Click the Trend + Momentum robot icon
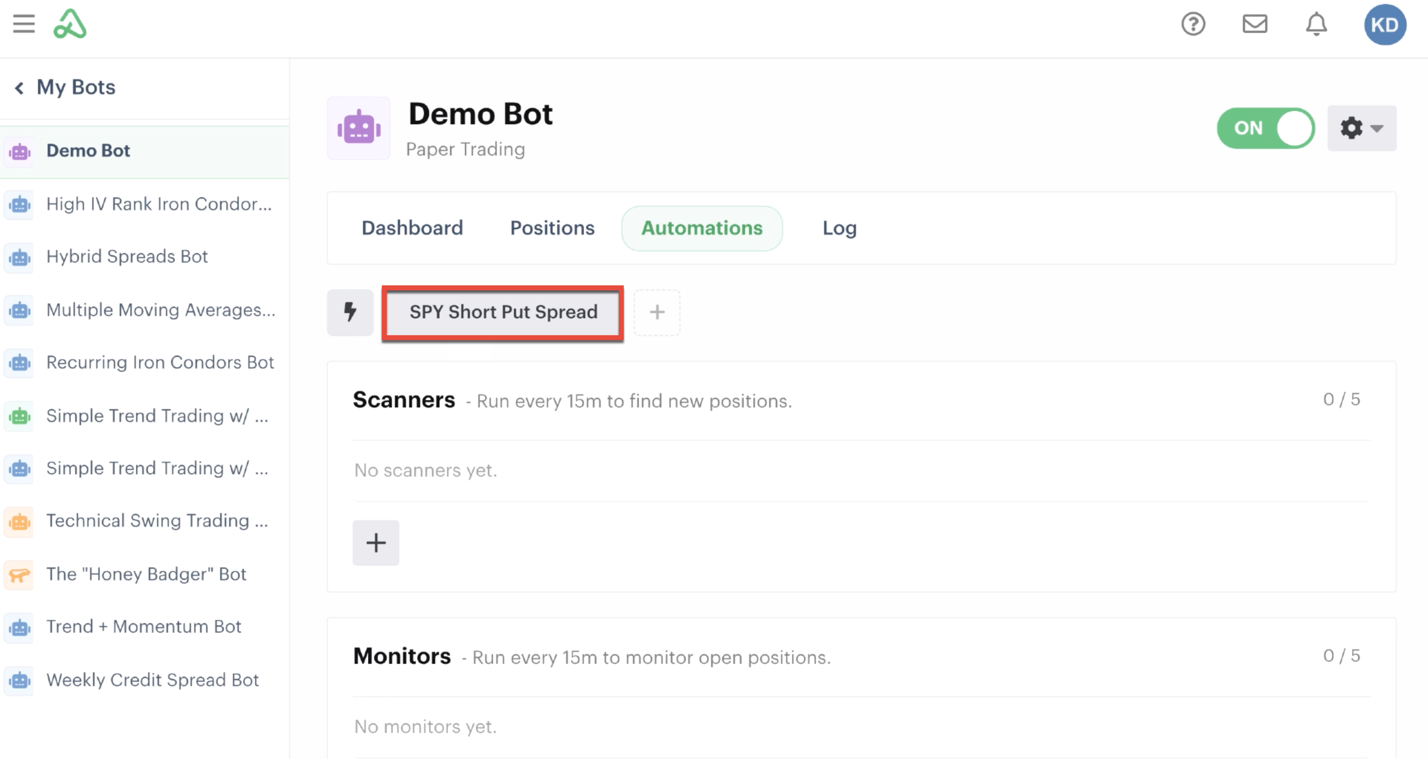The height and width of the screenshot is (759, 1428). click(x=19, y=627)
